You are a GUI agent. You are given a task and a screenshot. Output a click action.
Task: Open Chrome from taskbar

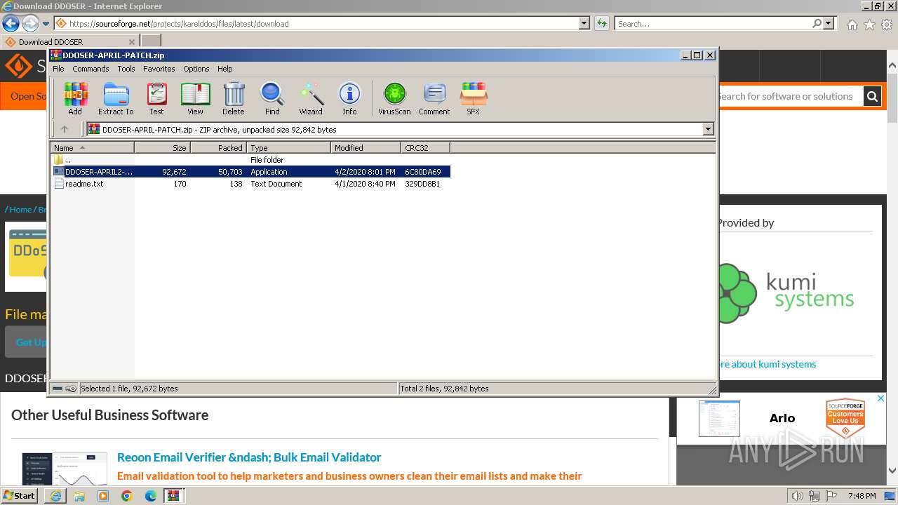[x=127, y=496]
